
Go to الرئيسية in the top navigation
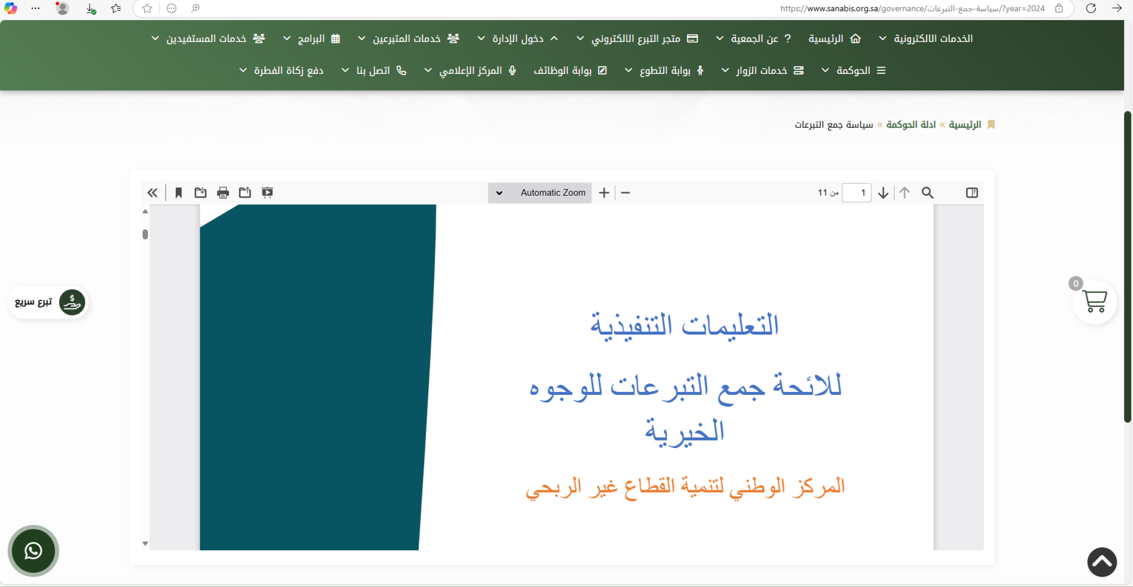[x=834, y=38]
